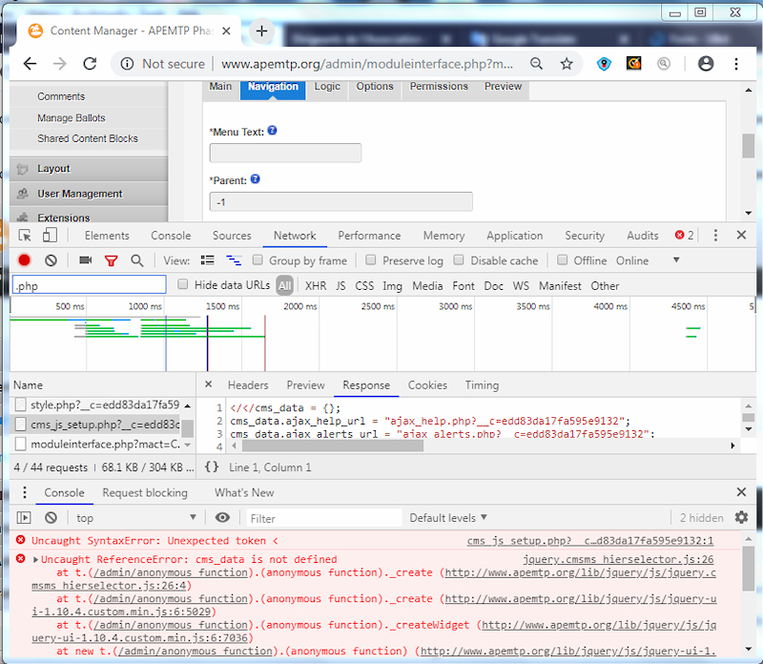Toggle device toolbar icon

(50, 236)
